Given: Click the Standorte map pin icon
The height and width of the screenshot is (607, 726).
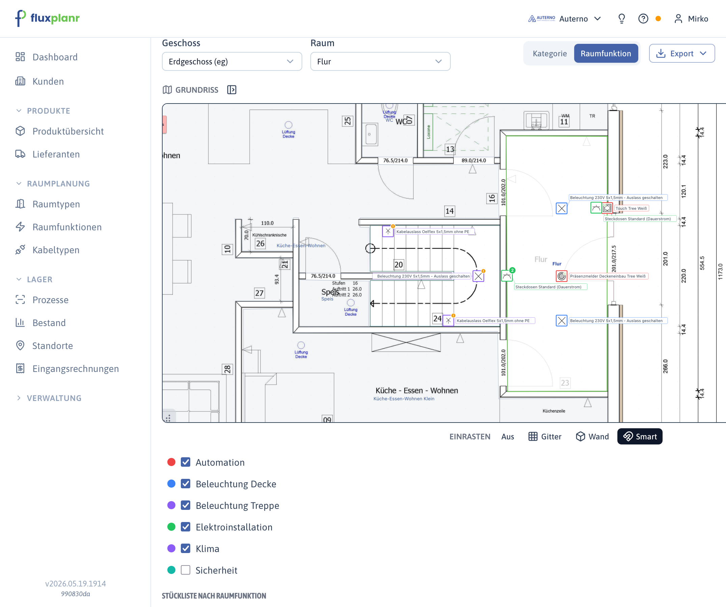Looking at the screenshot, I should pyautogui.click(x=20, y=345).
